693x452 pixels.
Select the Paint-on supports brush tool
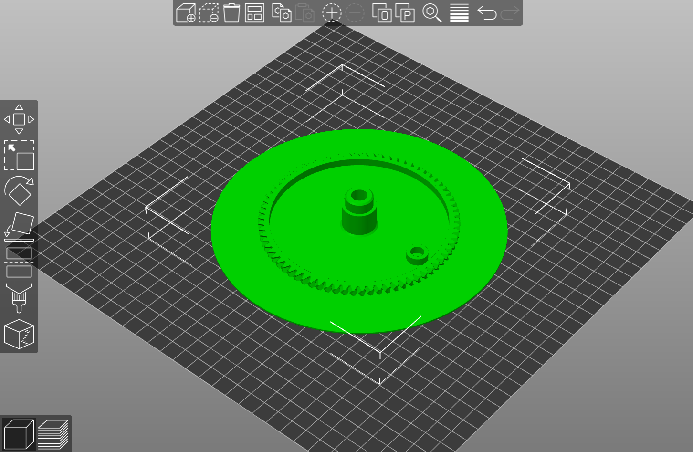tap(19, 298)
